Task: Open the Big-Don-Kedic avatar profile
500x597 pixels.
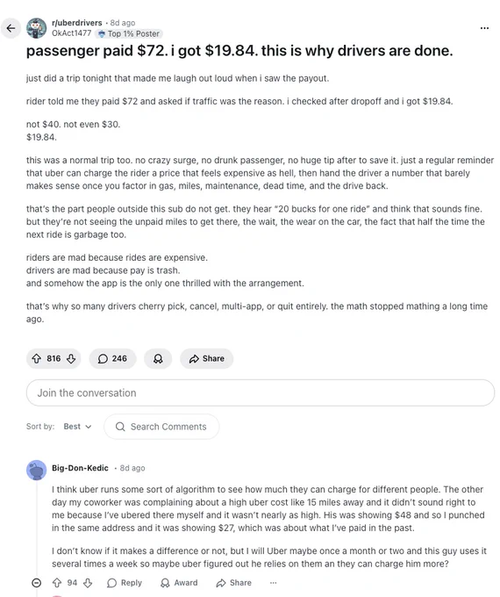Action: [37, 471]
